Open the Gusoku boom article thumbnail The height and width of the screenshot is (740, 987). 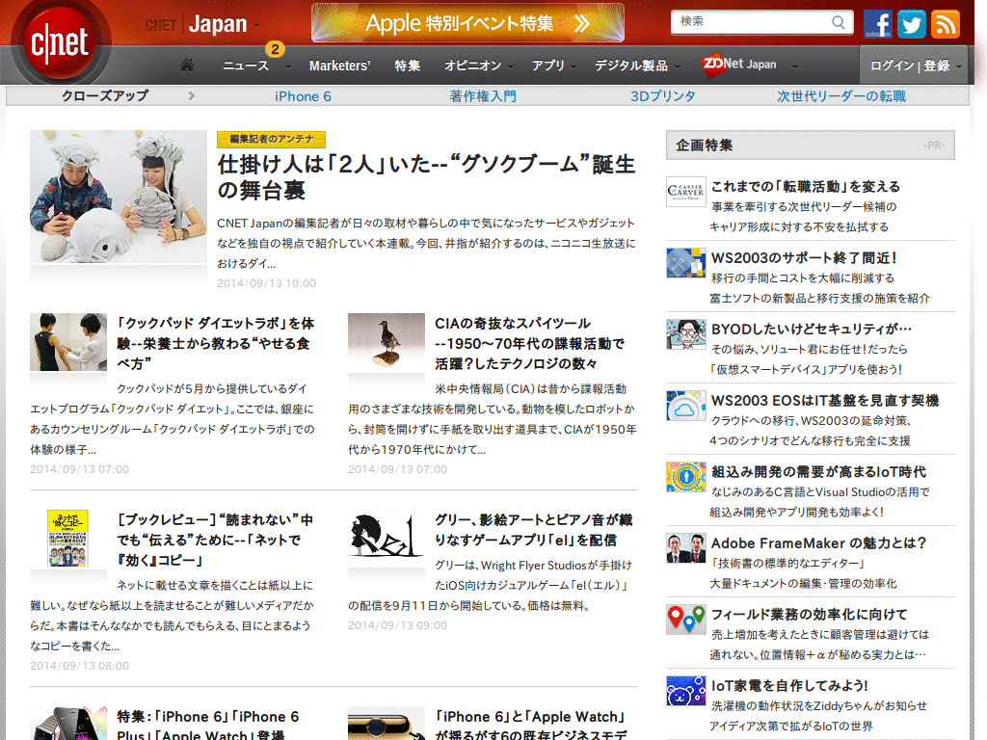tap(118, 197)
